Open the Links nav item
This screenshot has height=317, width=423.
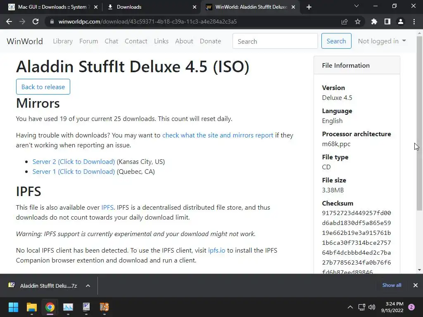point(162,41)
